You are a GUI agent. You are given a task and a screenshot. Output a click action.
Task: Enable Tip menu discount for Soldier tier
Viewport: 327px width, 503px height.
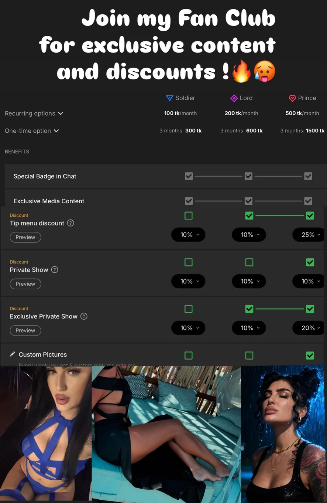pos(189,215)
